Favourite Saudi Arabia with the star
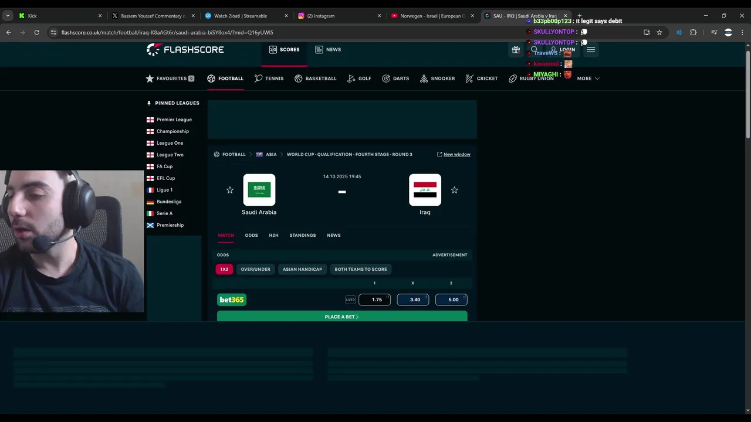The image size is (751, 422). pyautogui.click(x=230, y=190)
